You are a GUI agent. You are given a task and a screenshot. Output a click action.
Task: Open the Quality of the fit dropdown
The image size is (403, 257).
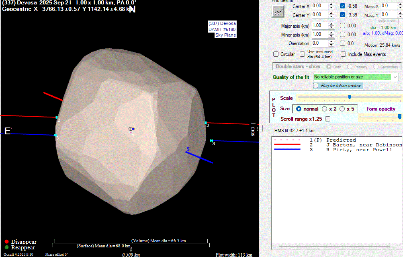[x=395, y=77]
